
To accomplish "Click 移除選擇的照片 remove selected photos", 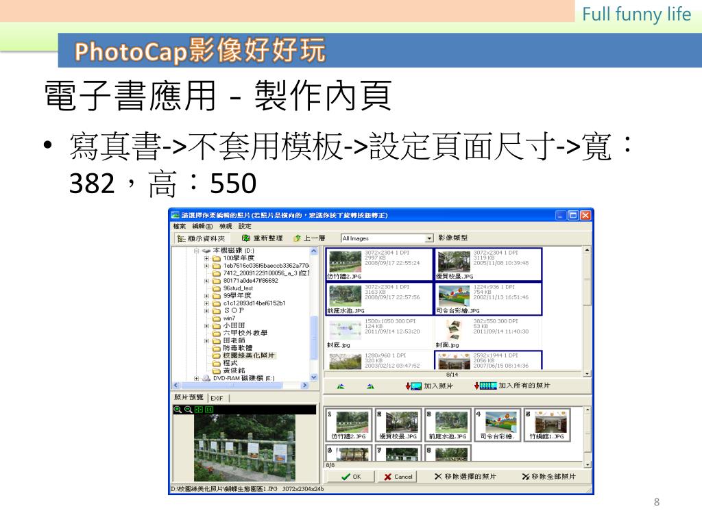I will coord(465,477).
